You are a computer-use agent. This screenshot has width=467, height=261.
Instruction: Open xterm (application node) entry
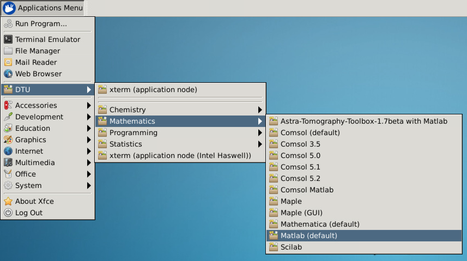pyautogui.click(x=180, y=90)
